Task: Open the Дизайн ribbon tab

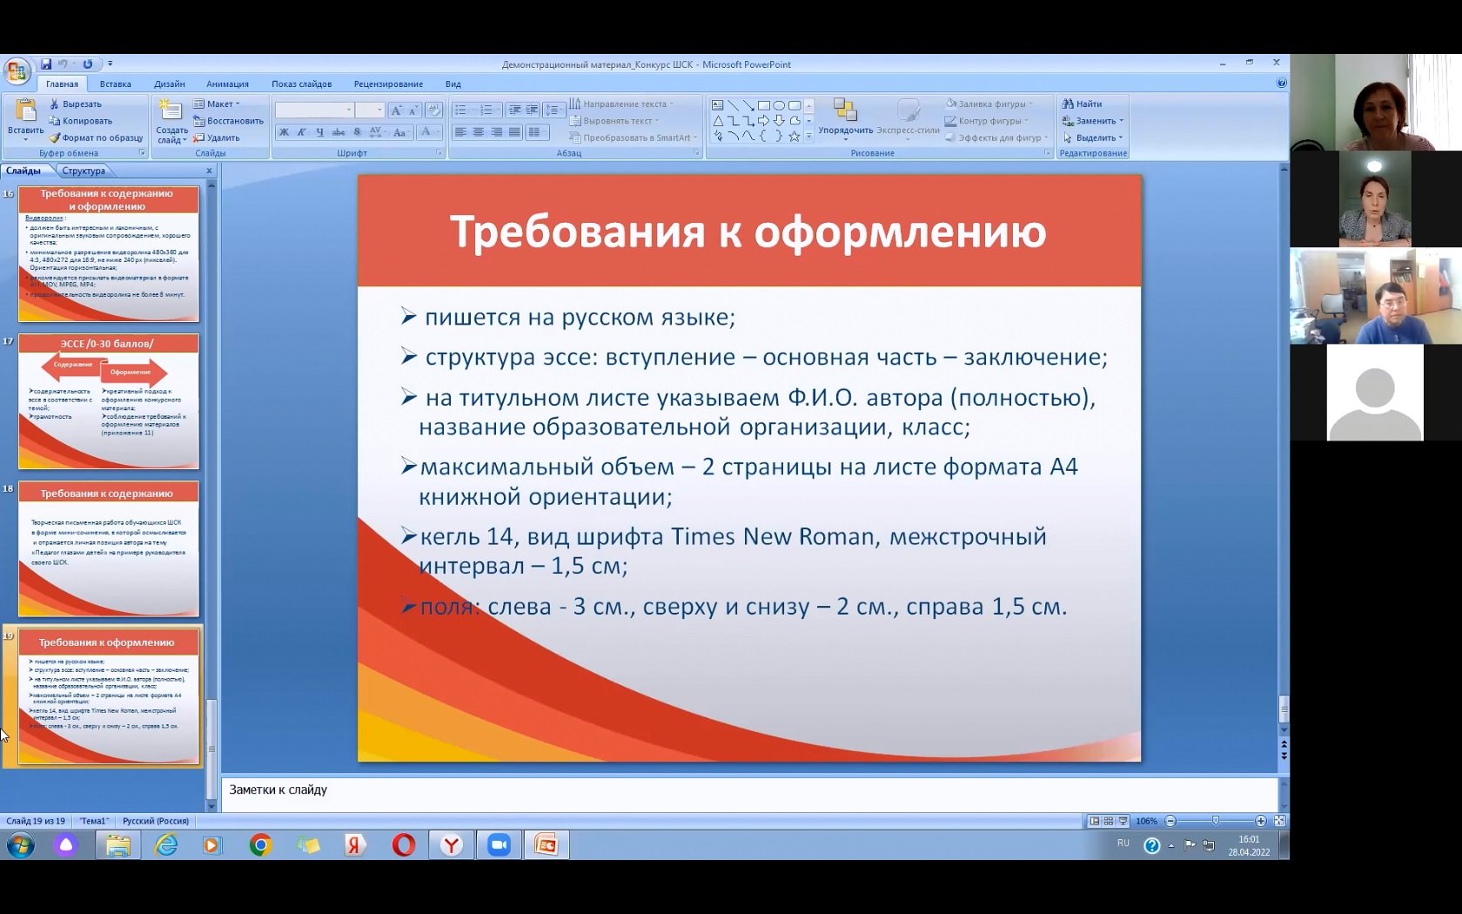Action: [170, 84]
